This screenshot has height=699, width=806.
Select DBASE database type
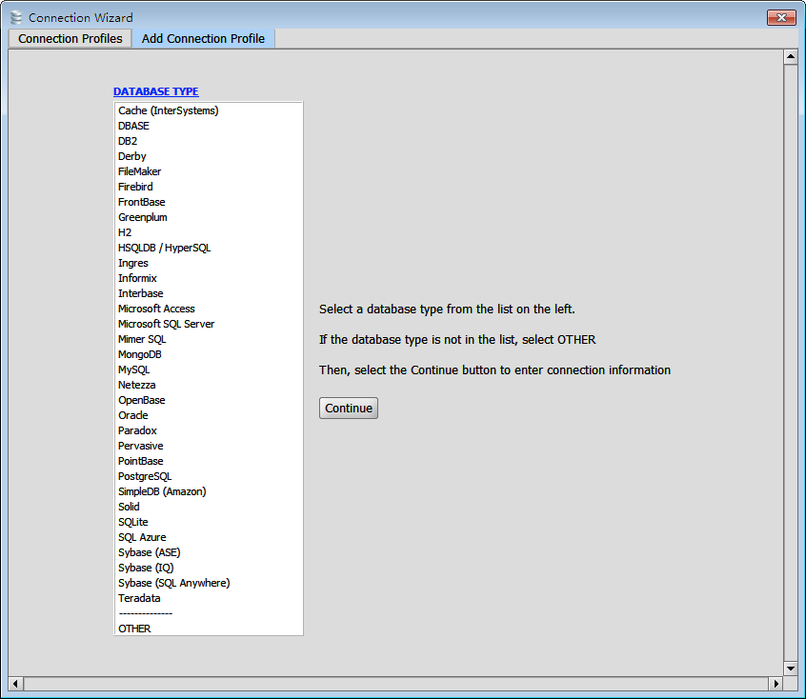[x=209, y=126]
